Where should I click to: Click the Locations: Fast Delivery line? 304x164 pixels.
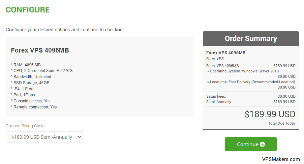click(251, 82)
